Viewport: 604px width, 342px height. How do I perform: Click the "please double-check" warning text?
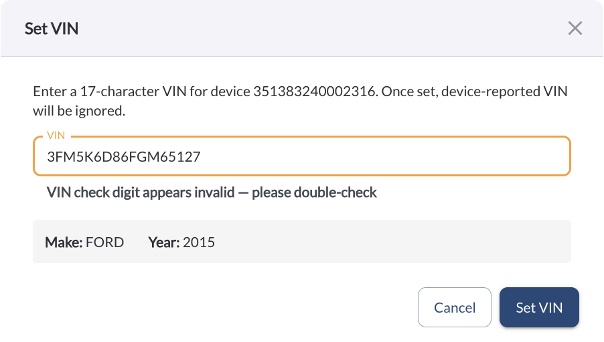pyautogui.click(x=314, y=193)
